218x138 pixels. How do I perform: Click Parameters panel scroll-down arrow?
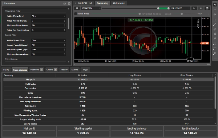click(68, 62)
